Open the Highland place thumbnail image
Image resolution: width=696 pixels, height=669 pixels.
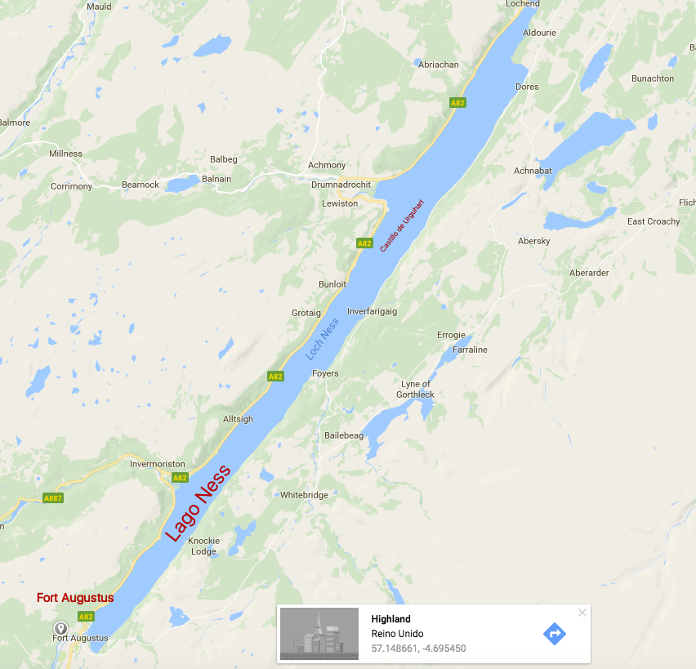319,634
